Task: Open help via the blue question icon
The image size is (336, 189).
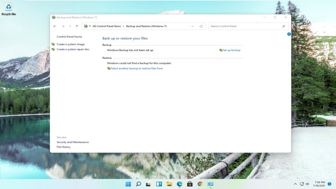Action: (x=289, y=34)
